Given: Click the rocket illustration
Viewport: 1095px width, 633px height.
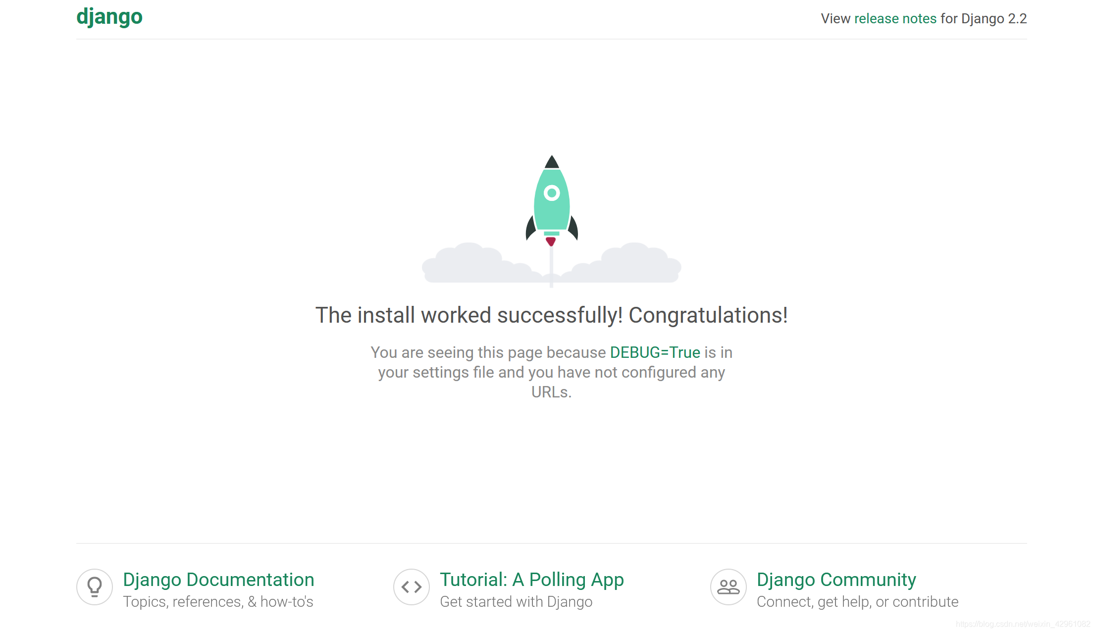Looking at the screenshot, I should point(552,221).
